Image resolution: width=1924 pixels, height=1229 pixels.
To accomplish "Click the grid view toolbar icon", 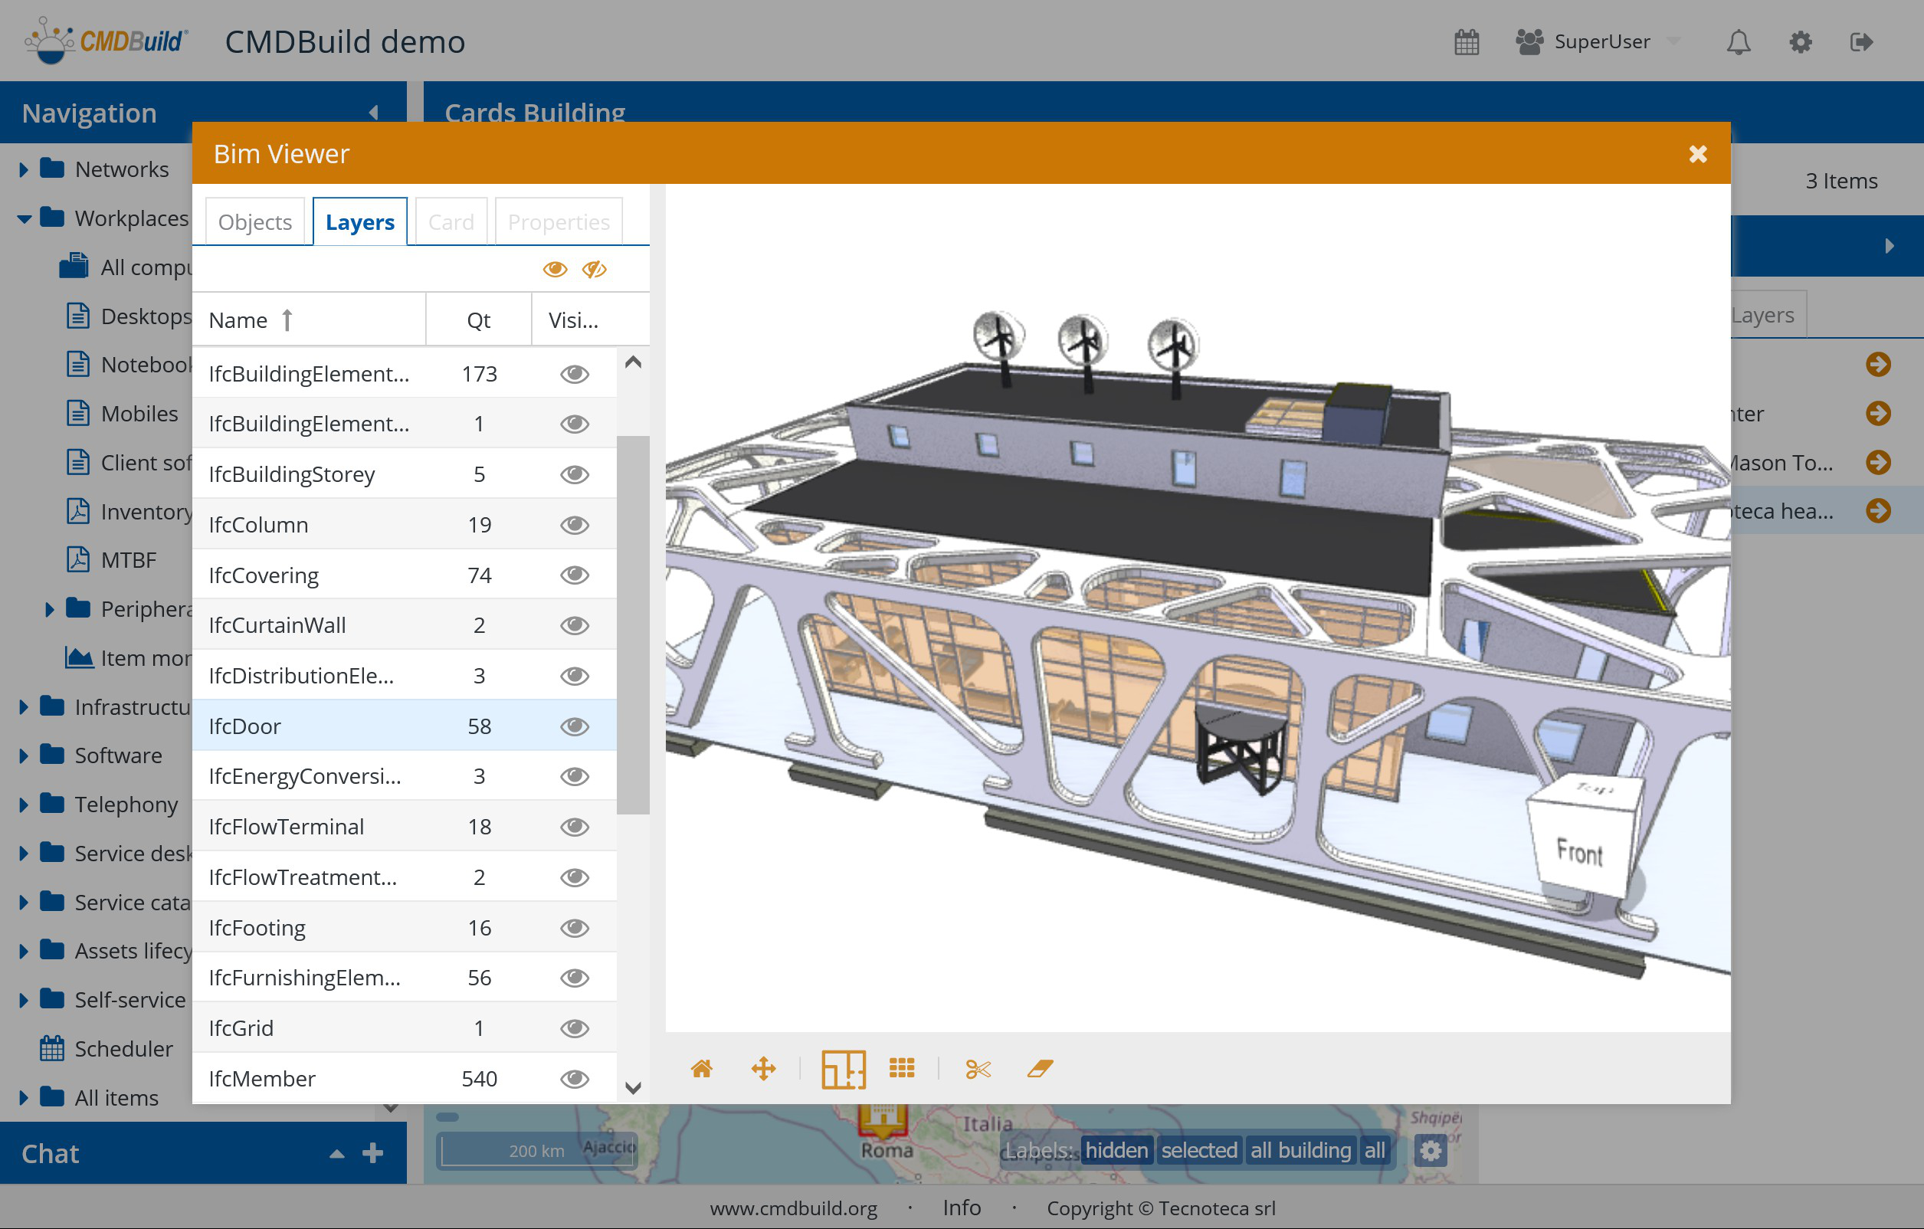I will [901, 1068].
